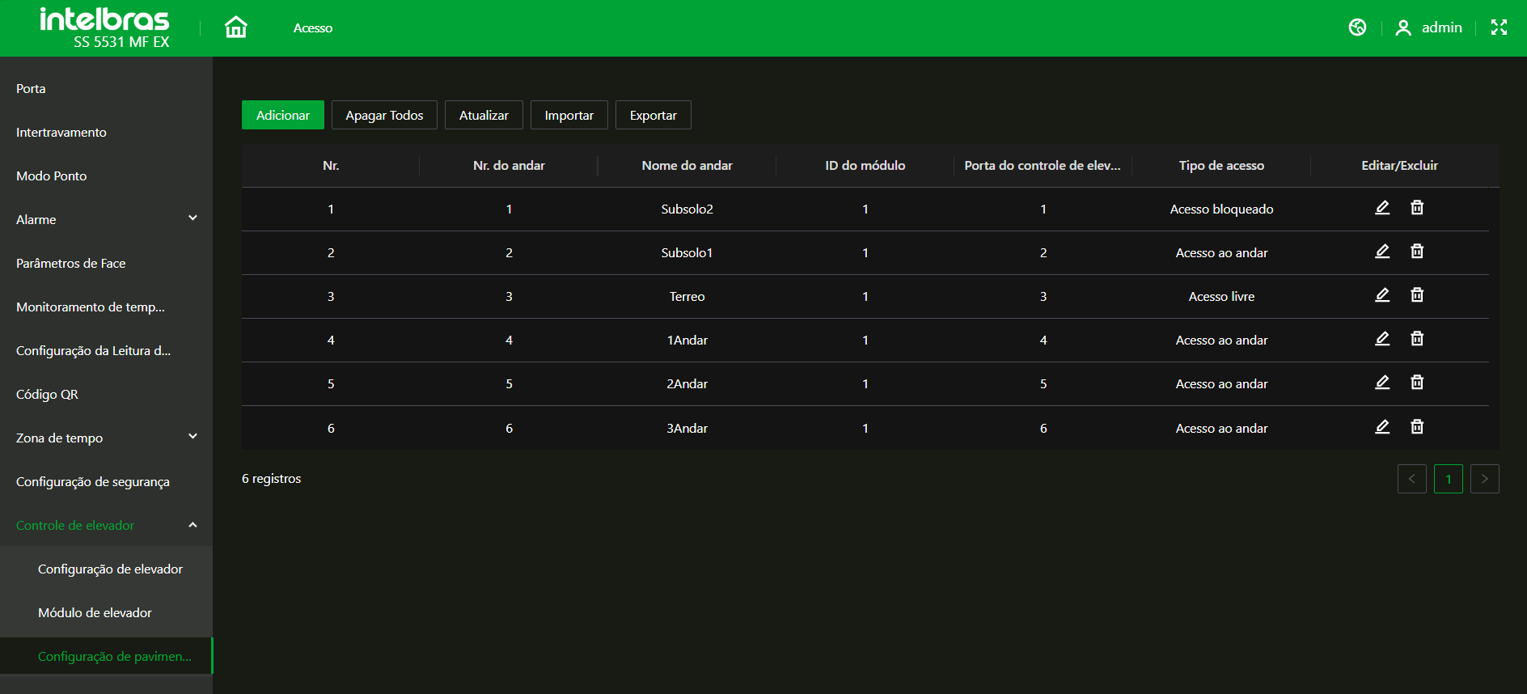This screenshot has height=694, width=1527.
Task: Edit the Subsolo2 floor row
Action: point(1382,208)
